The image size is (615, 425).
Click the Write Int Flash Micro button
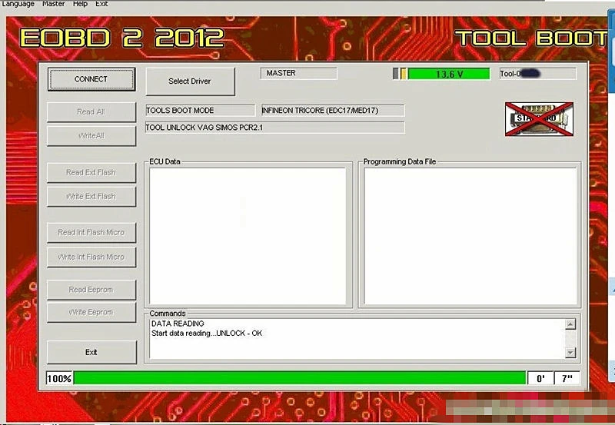[91, 257]
